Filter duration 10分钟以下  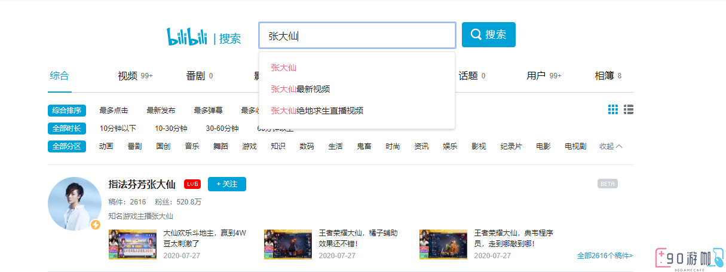(118, 129)
